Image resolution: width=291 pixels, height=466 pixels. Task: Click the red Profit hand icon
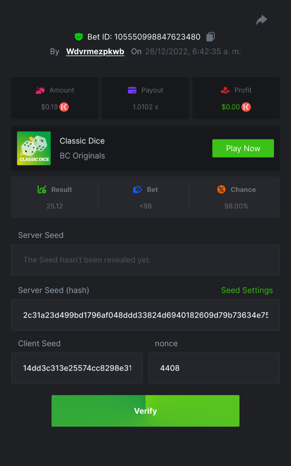pos(225,90)
